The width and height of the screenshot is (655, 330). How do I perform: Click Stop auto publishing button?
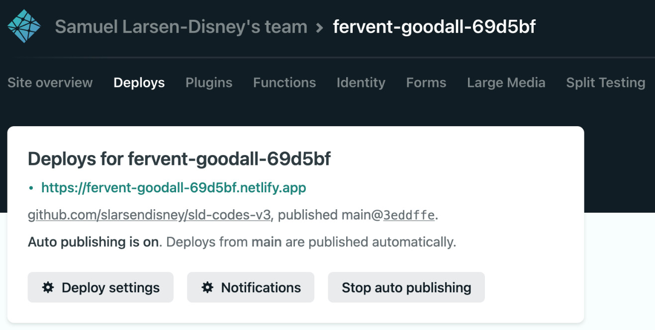point(406,287)
